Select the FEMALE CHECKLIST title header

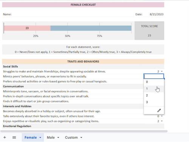tap(83, 5)
